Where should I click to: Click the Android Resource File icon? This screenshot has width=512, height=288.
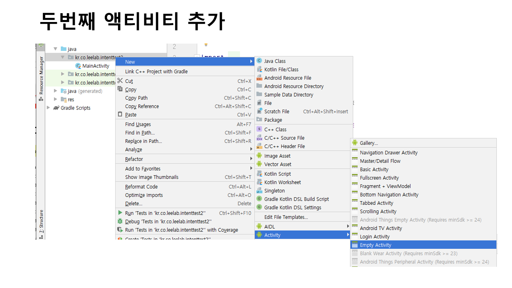(259, 78)
